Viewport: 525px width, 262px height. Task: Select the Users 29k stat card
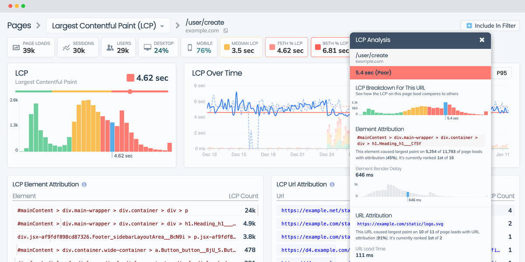tap(118, 47)
